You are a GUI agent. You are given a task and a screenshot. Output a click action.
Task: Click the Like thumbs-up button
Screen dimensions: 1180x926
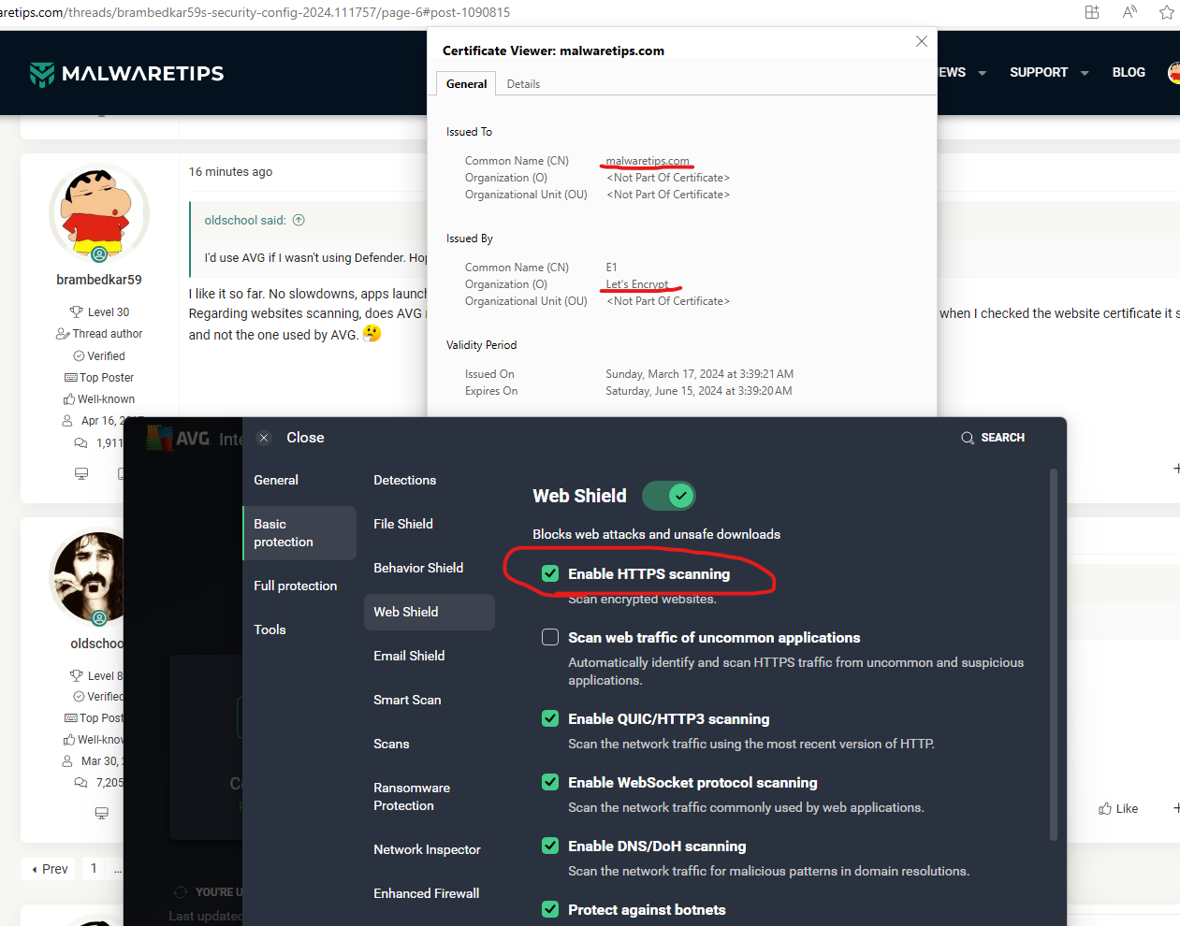(x=1118, y=808)
